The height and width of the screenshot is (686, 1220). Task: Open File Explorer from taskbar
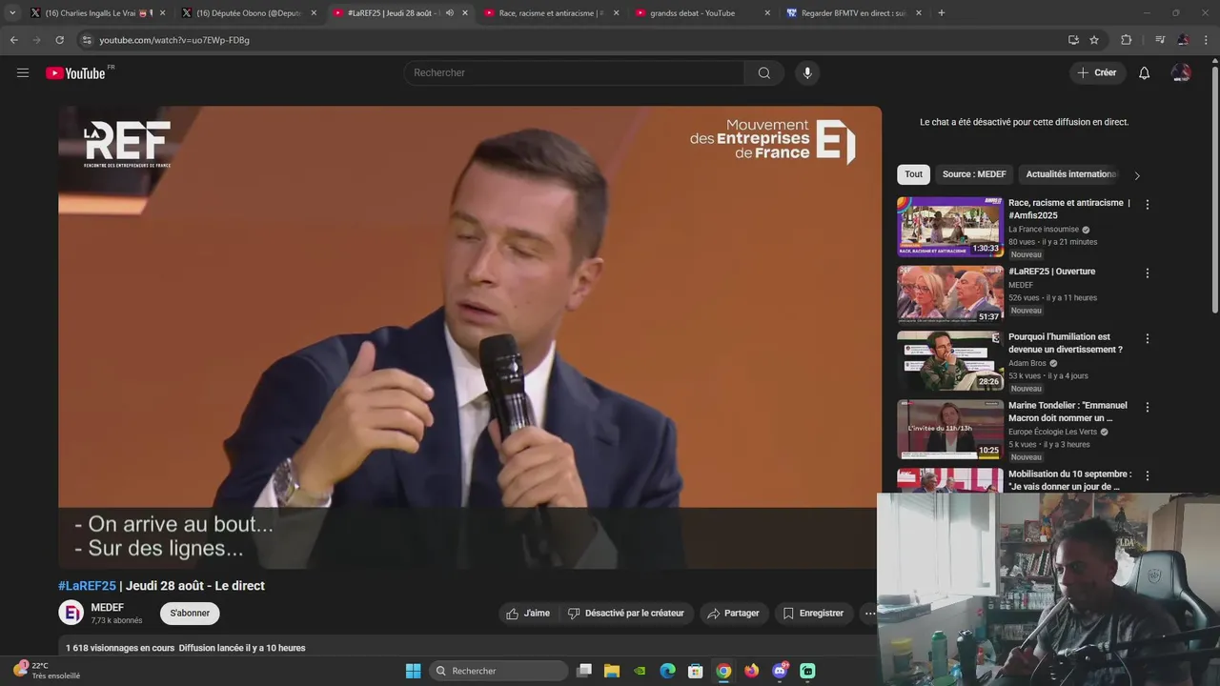(612, 671)
